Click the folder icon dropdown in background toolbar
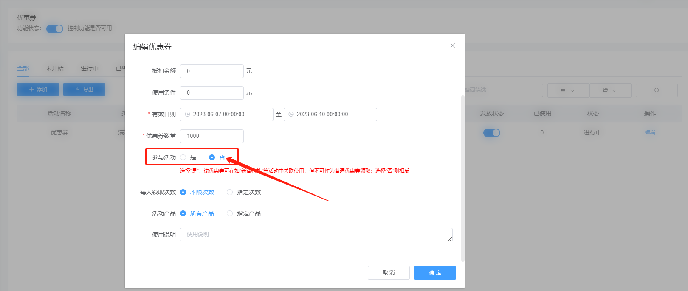The width and height of the screenshot is (688, 291). (x=610, y=90)
